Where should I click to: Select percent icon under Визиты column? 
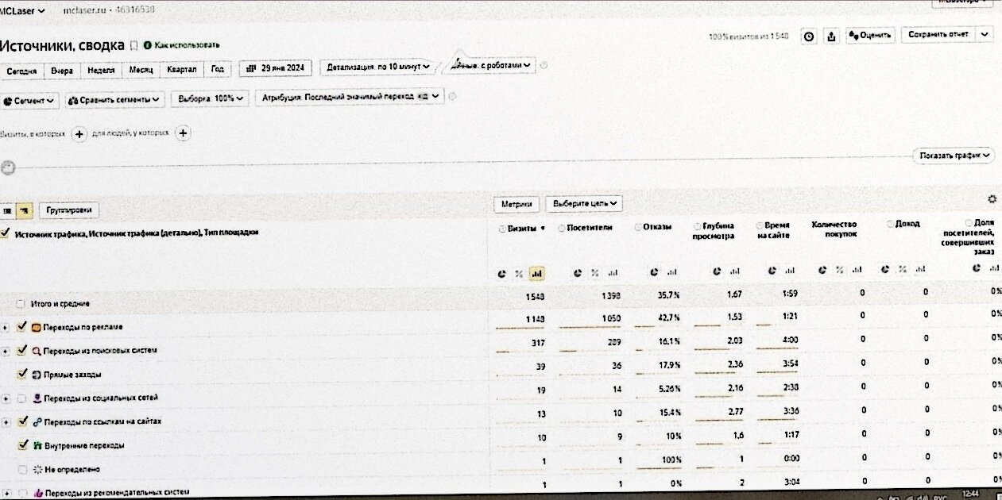click(x=519, y=273)
